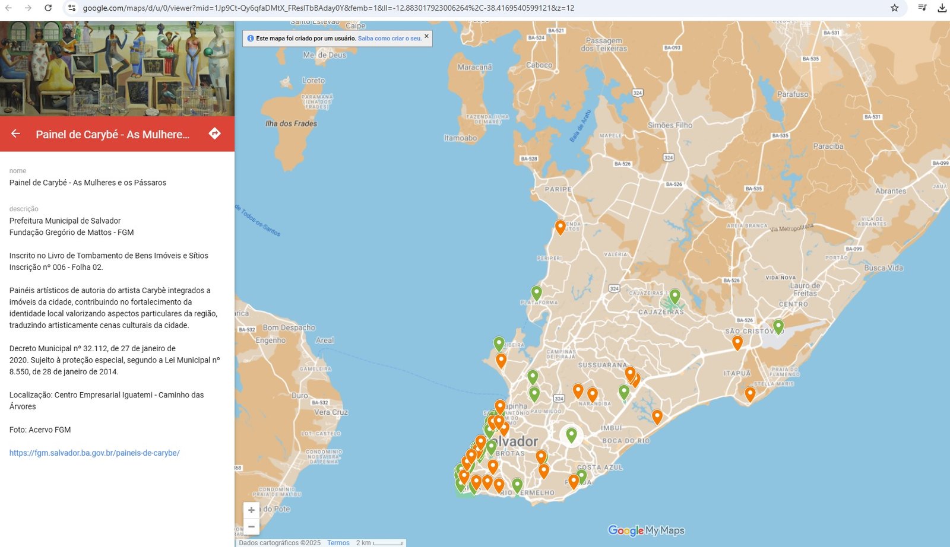Open the 'Saiba como criar o seu' link

tap(389, 39)
